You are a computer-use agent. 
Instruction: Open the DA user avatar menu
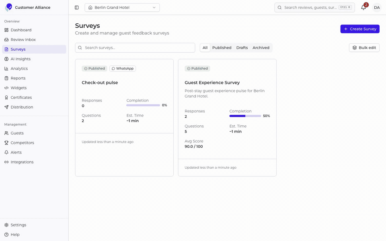(x=377, y=8)
